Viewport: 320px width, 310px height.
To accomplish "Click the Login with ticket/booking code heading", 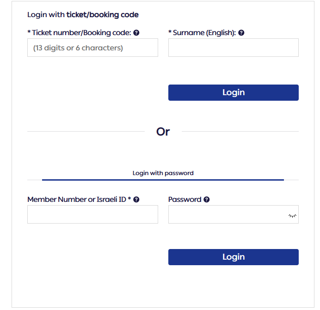I will pyautogui.click(x=83, y=15).
